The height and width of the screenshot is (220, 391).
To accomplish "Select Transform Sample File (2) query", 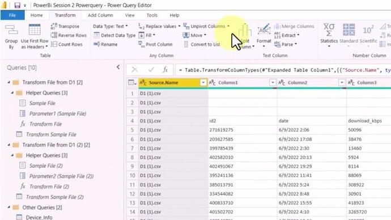I will coord(55,197).
